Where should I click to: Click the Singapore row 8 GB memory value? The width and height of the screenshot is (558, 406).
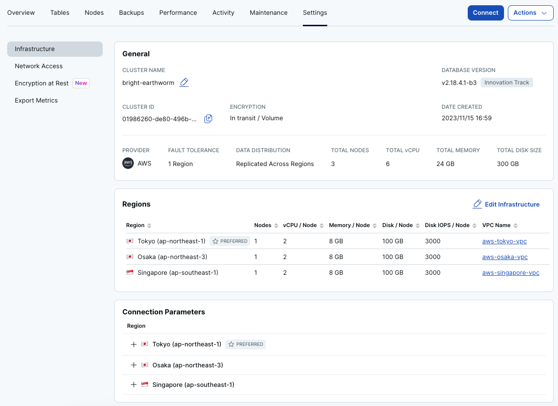click(x=336, y=272)
